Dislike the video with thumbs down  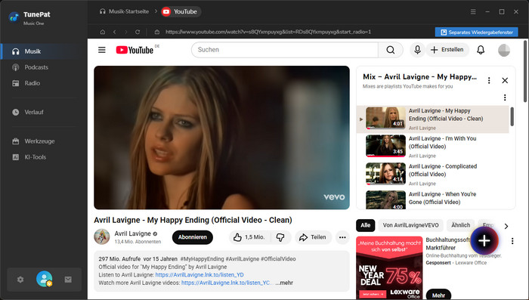coord(280,237)
